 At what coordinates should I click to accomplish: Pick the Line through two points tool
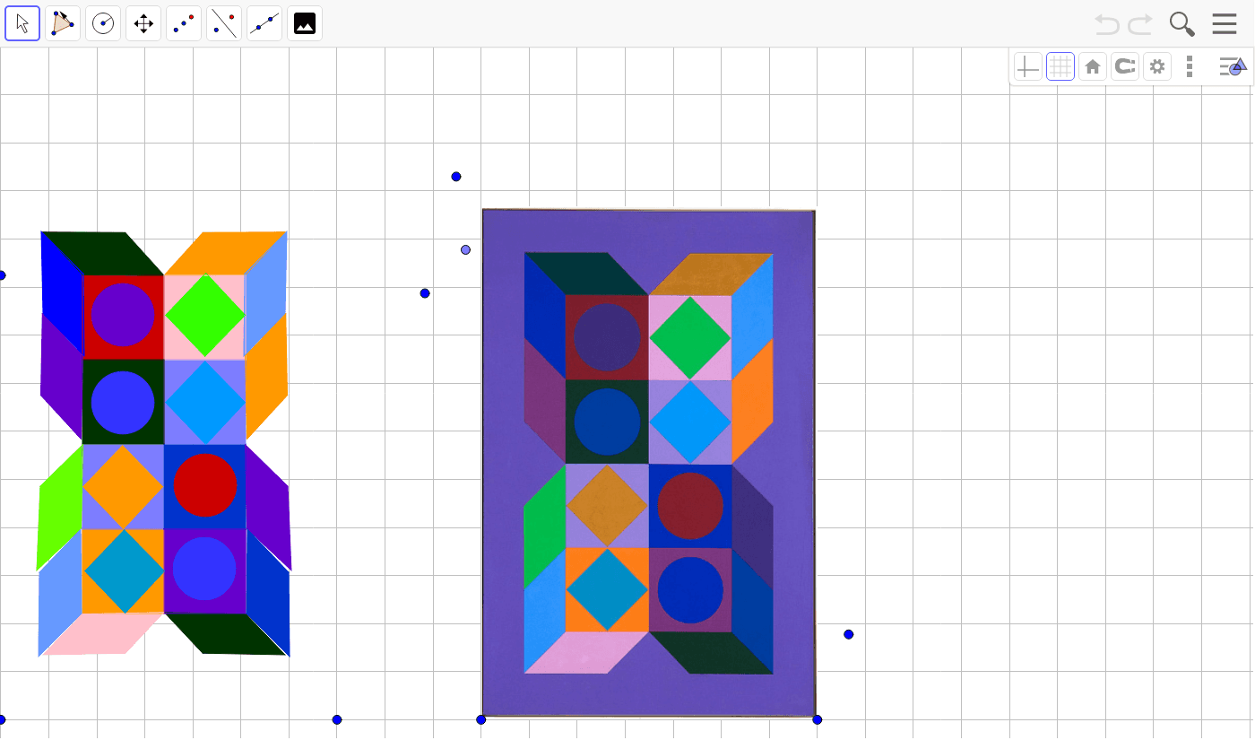pyautogui.click(x=264, y=23)
